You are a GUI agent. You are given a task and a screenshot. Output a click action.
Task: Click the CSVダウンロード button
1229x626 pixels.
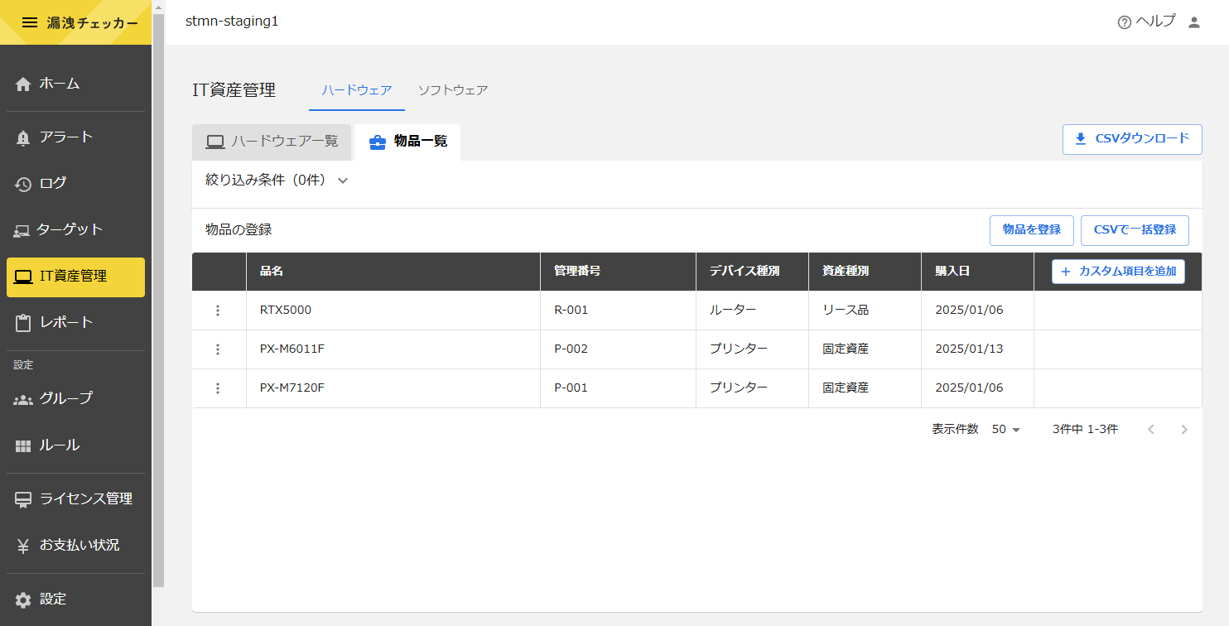pyautogui.click(x=1132, y=139)
